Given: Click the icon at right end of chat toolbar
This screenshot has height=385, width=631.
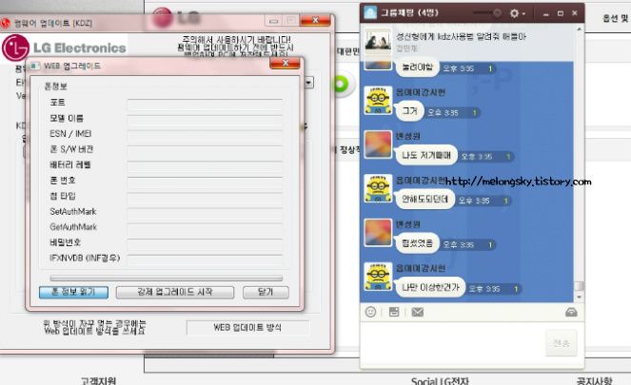Looking at the screenshot, I should 571,312.
